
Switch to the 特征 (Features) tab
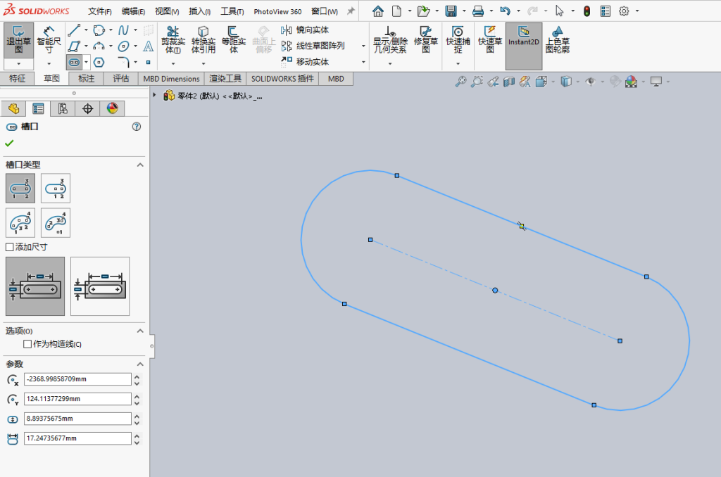(18, 79)
